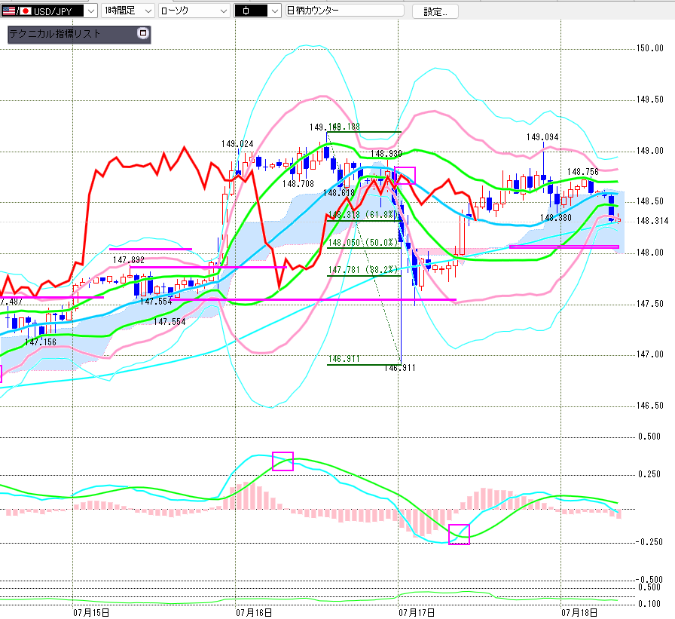Click the 148.318 (61.8%) Fibonacci label
Image resolution: width=675 pixels, height=619 pixels.
363,215
